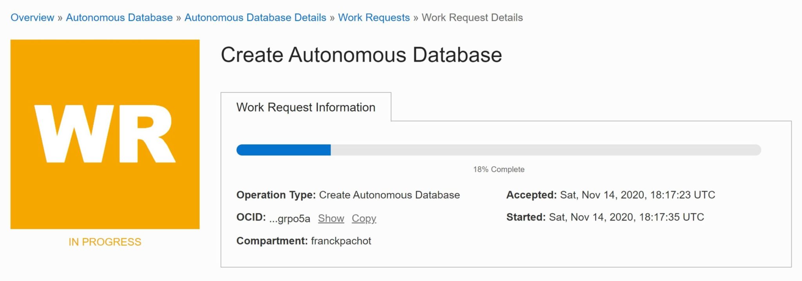Open the Overview breadcrumb link
Image resolution: width=802 pixels, height=281 pixels.
coord(32,18)
